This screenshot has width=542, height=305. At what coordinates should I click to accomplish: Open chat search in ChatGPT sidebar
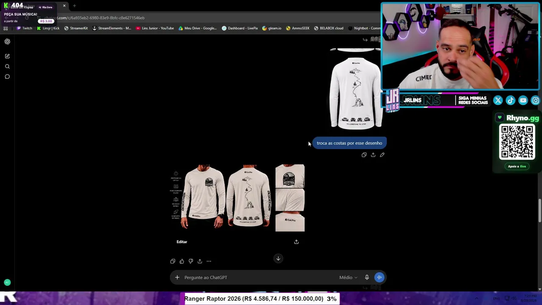(7, 67)
